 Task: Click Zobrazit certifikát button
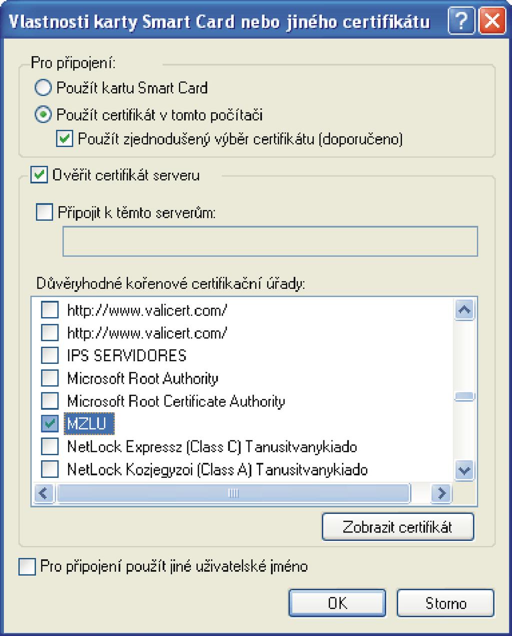[397, 527]
